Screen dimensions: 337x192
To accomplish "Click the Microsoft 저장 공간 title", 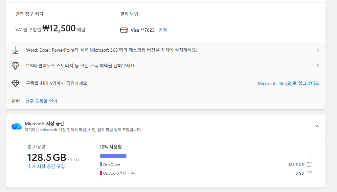I will tap(44, 124).
